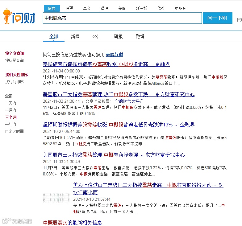Viewport: 242px width, 226px height.
Task: Click the snippet starting 11月2日，美国股市三大指数
Action: click(x=135, y=110)
